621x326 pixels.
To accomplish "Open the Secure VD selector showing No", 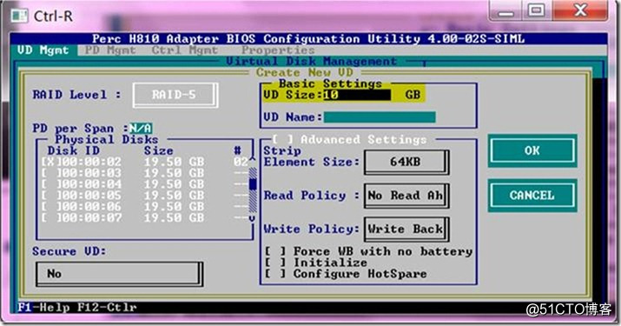I will [x=119, y=274].
